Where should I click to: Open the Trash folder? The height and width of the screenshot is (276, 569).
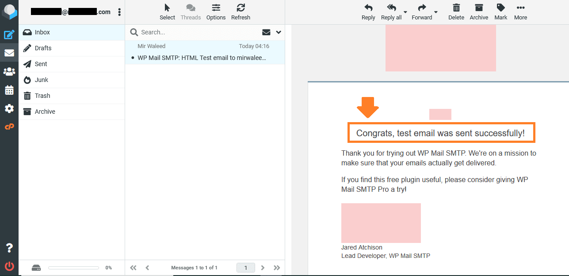pyautogui.click(x=72, y=96)
